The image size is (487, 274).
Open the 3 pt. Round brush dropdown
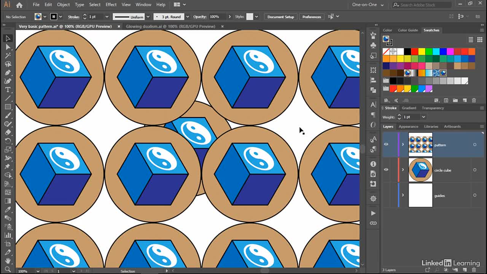187,17
